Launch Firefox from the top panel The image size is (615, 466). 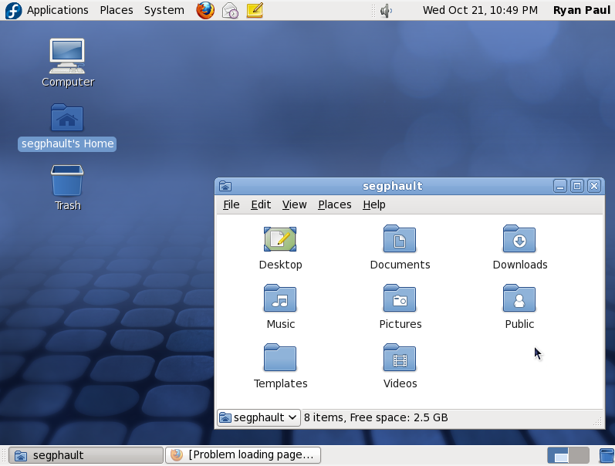tap(205, 10)
